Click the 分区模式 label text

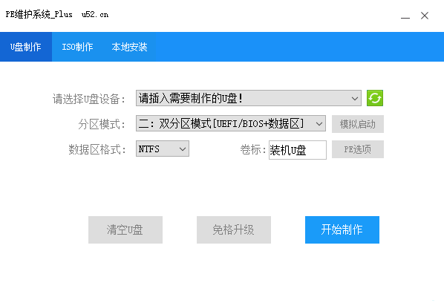click(102, 124)
